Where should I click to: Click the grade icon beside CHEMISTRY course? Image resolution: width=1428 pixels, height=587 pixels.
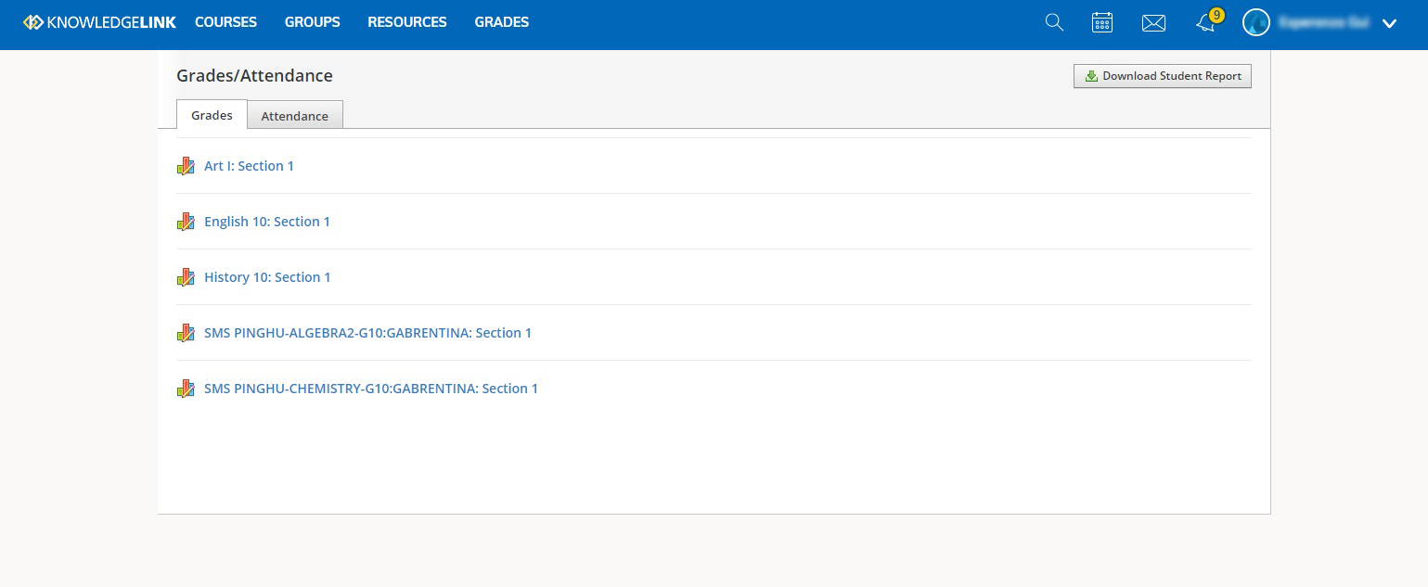186,389
